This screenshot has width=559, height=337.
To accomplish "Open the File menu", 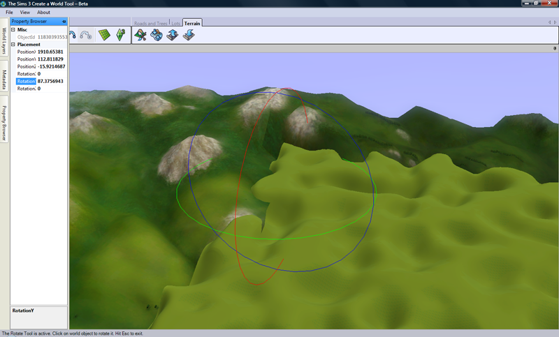I will (x=9, y=12).
